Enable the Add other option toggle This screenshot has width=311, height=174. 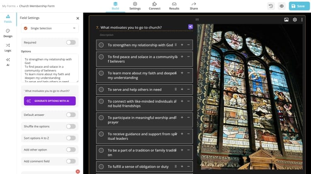[x=71, y=150]
